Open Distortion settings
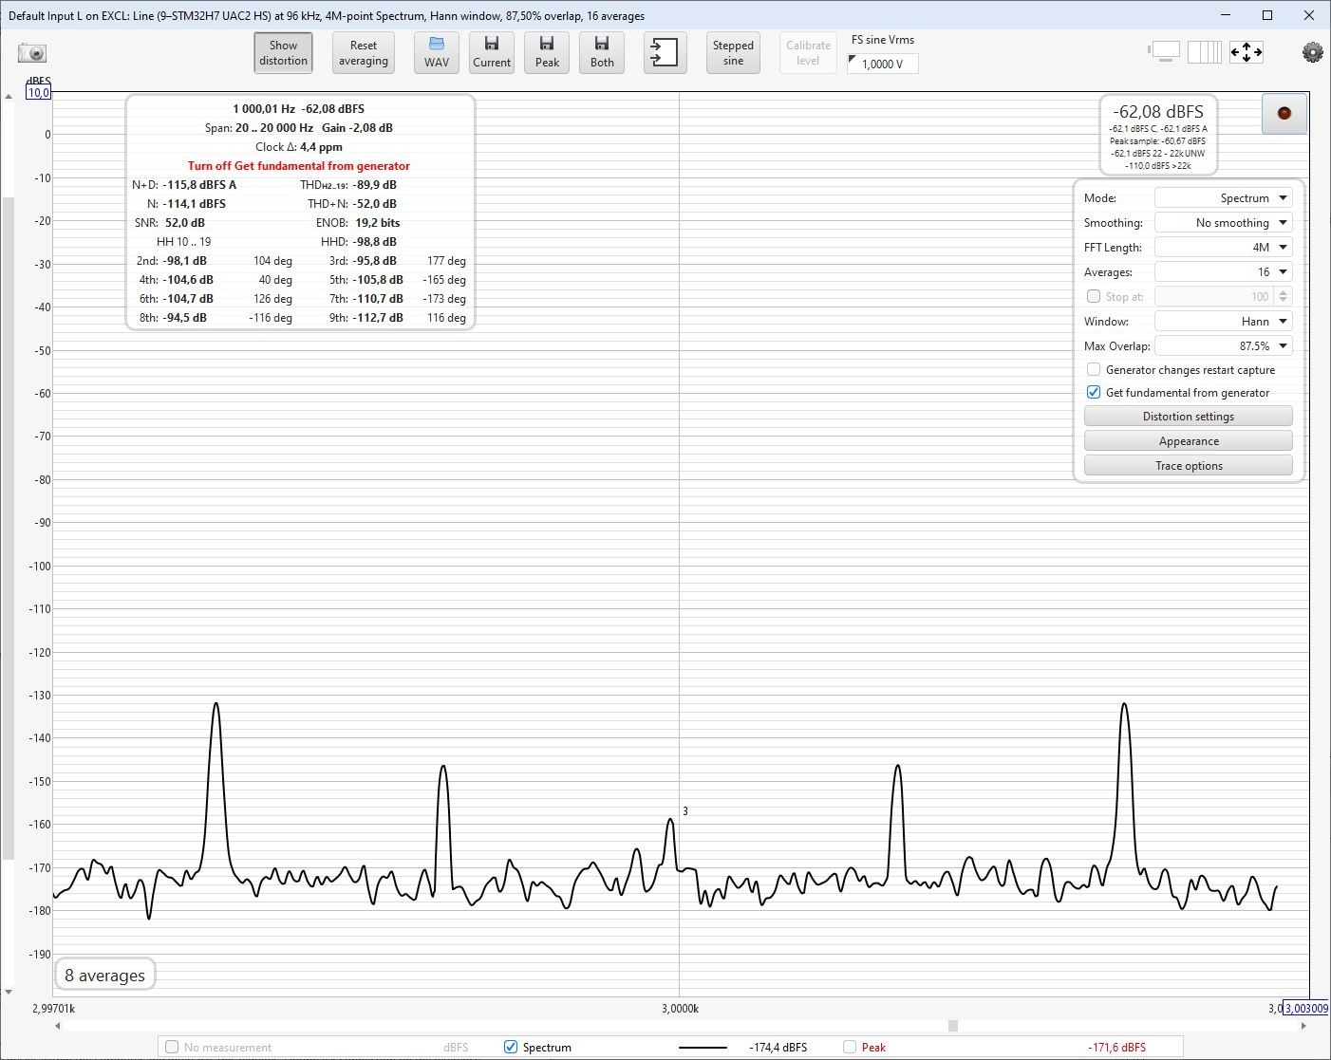The image size is (1331, 1060). point(1189,417)
